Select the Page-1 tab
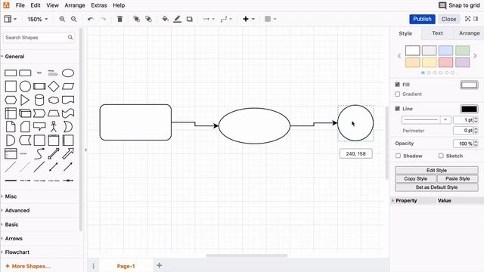 (126, 266)
